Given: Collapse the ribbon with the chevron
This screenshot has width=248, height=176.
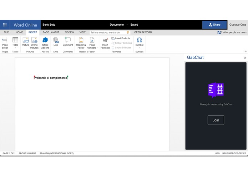Looking at the screenshot, I should [246, 51].
